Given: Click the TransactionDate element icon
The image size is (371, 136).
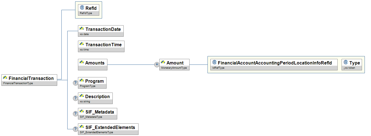Looking at the screenshot, I should coord(82,29).
